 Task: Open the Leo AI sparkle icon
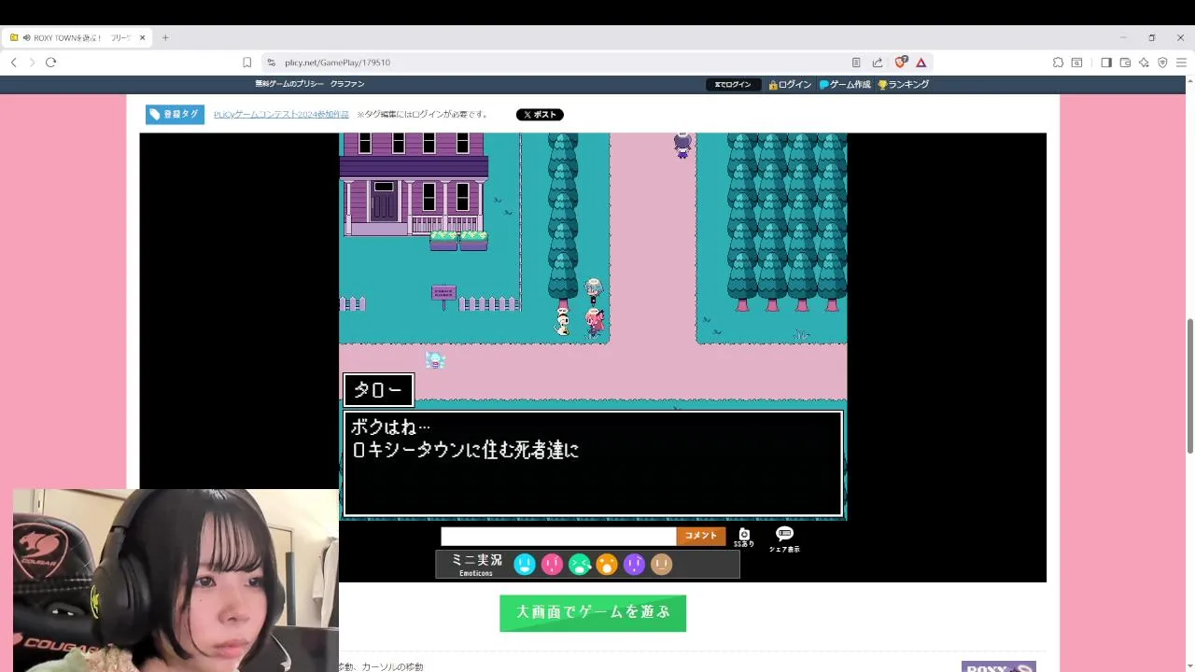coord(1144,63)
